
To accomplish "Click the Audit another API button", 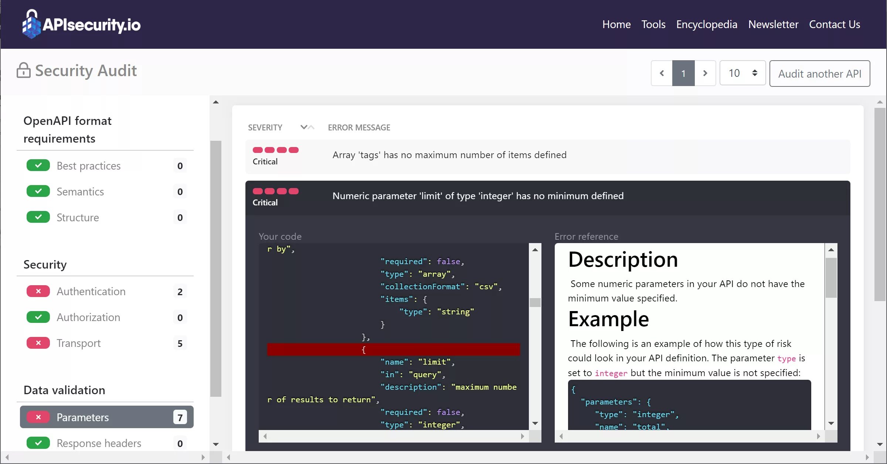I will [819, 73].
